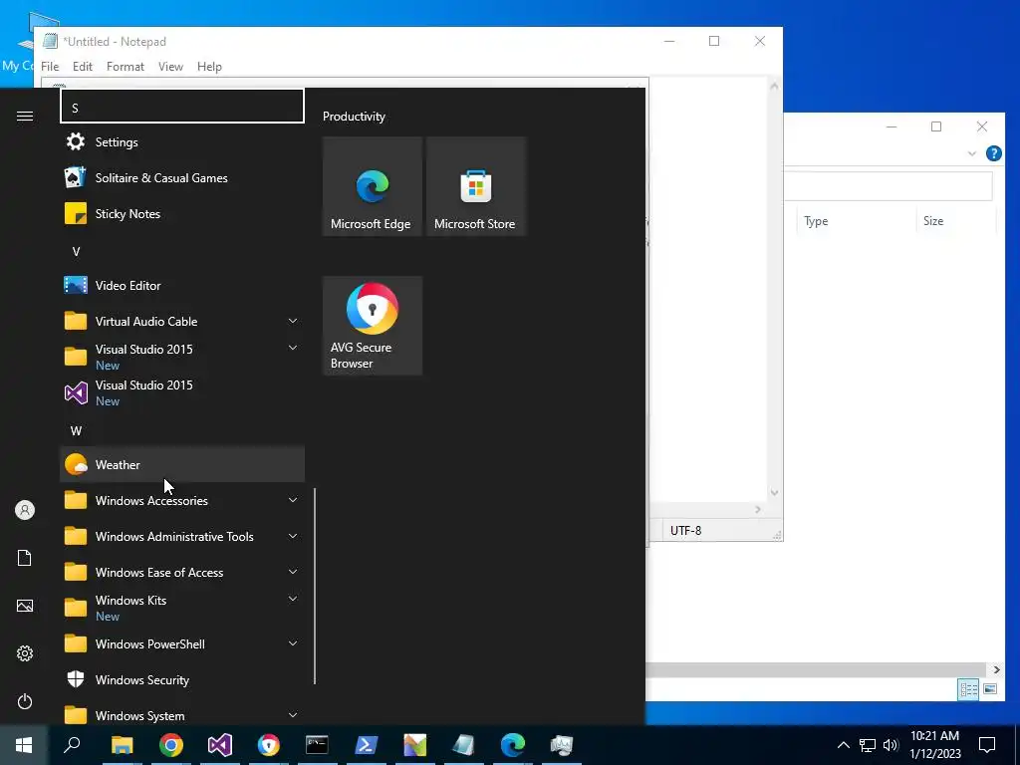This screenshot has height=765, width=1020.
Task: Open AVG Secure Browser from taskbar
Action: pyautogui.click(x=268, y=745)
